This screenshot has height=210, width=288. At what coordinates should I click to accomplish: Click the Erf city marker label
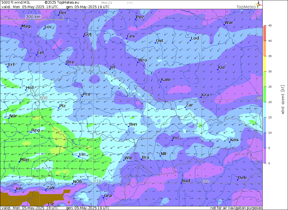coord(11,65)
